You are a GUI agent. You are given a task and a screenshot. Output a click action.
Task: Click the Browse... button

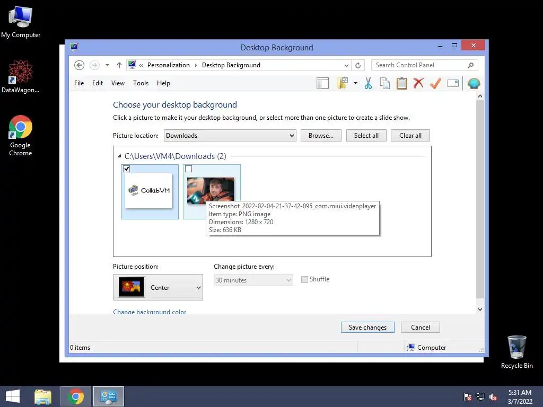(x=321, y=135)
